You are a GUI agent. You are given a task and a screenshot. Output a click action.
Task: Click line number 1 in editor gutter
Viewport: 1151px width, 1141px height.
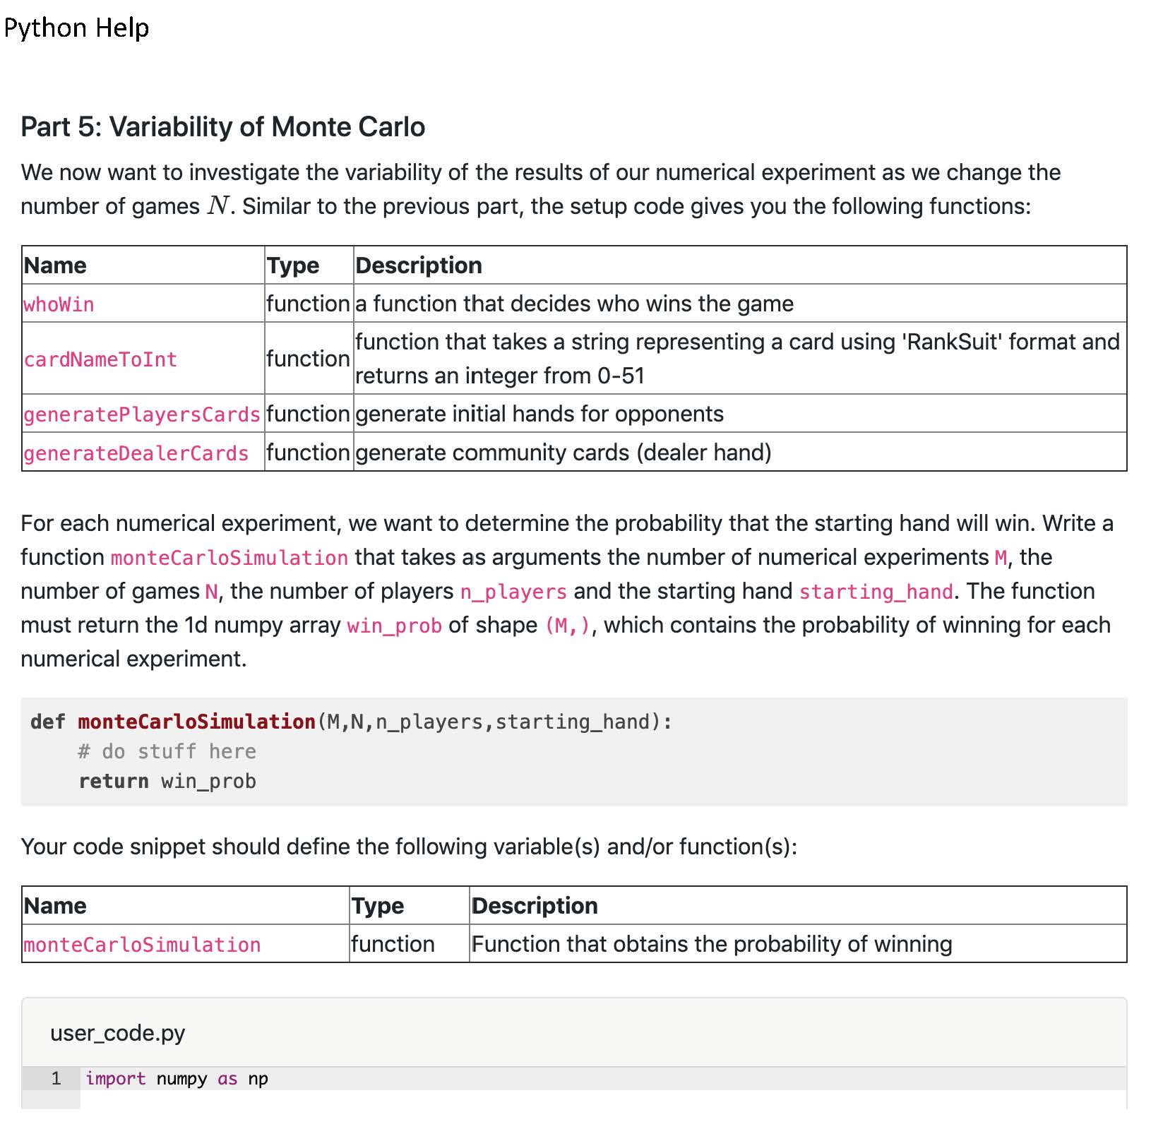(x=56, y=1079)
